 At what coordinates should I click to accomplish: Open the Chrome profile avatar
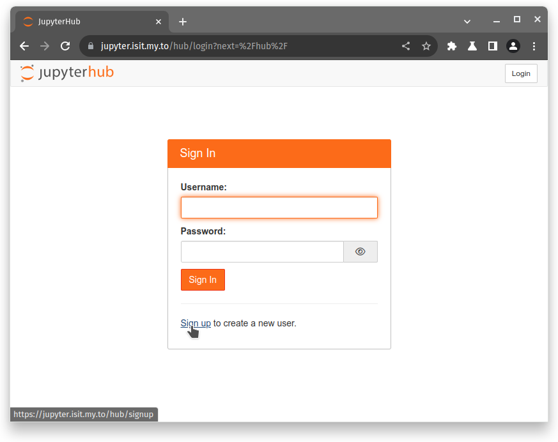point(513,46)
